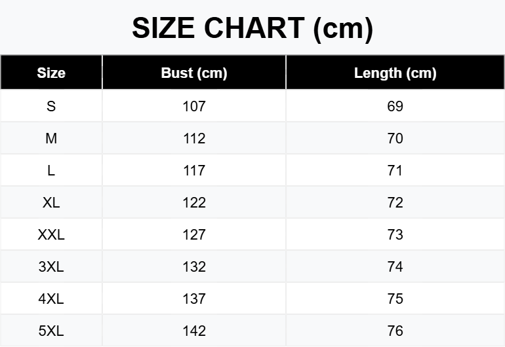
Task: Click the XXL size cell
Action: (x=51, y=234)
